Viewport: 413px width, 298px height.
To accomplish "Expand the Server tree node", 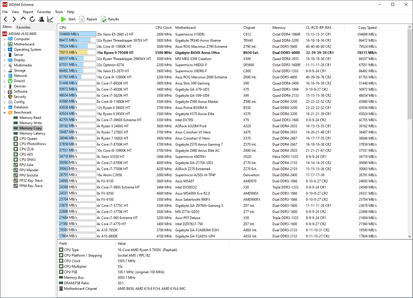I will [4, 55].
